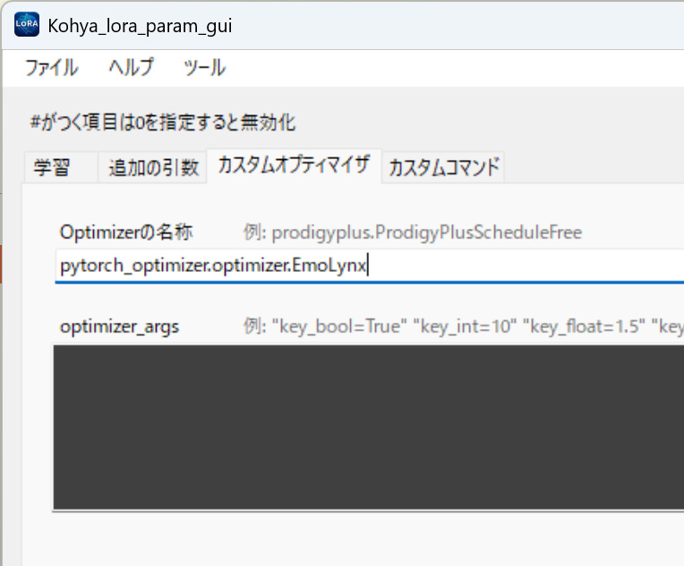684x566 pixels.
Task: Click the LoRA app icon in title bar
Action: pos(27,25)
